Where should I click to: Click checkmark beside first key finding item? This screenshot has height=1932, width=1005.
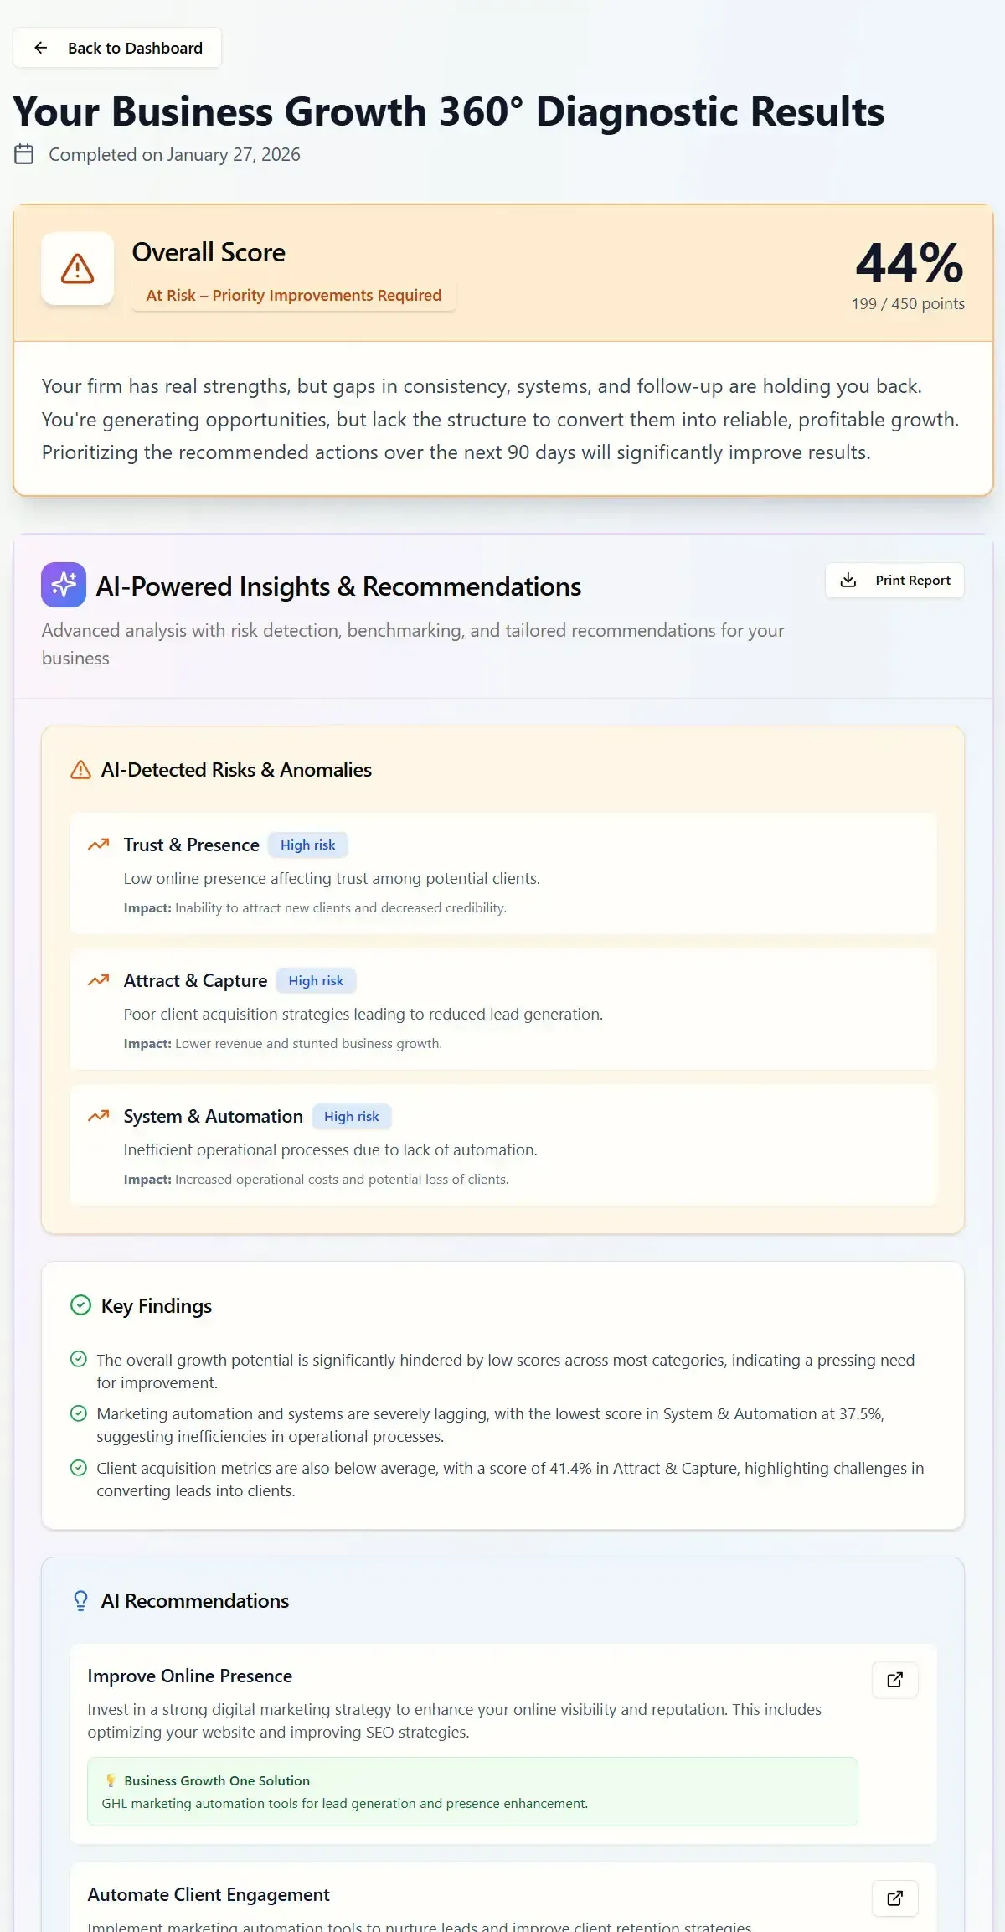pyautogui.click(x=80, y=1359)
